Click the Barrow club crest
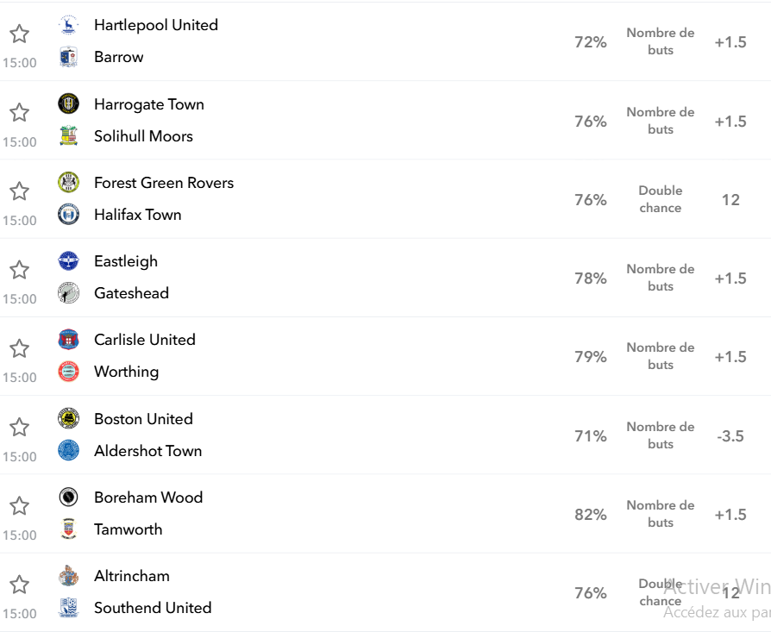 (x=68, y=57)
